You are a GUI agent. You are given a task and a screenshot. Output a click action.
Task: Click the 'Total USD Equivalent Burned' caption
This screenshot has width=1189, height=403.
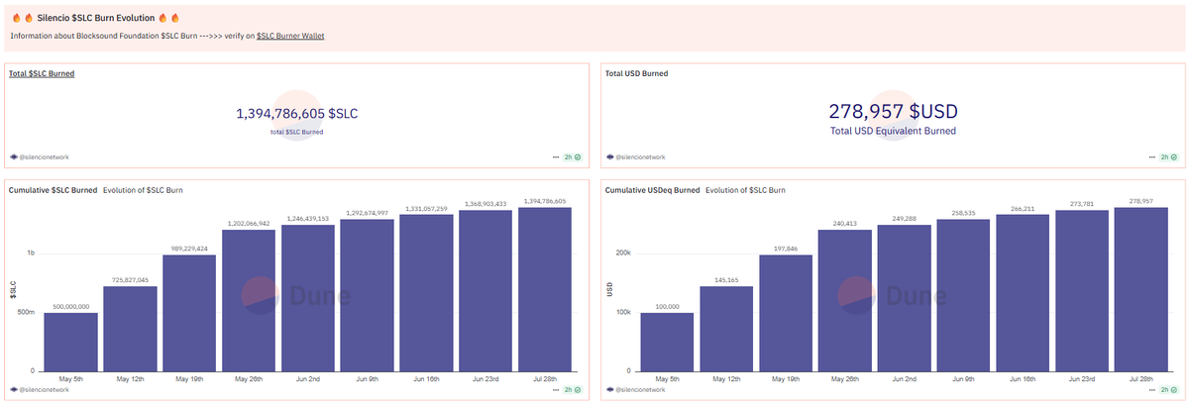pos(893,131)
